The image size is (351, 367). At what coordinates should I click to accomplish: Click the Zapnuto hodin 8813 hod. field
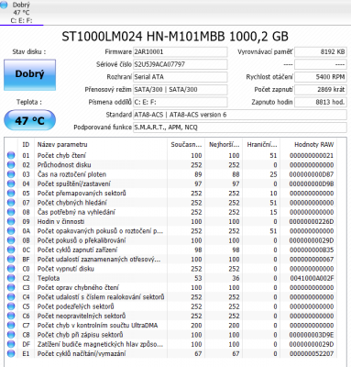(320, 102)
